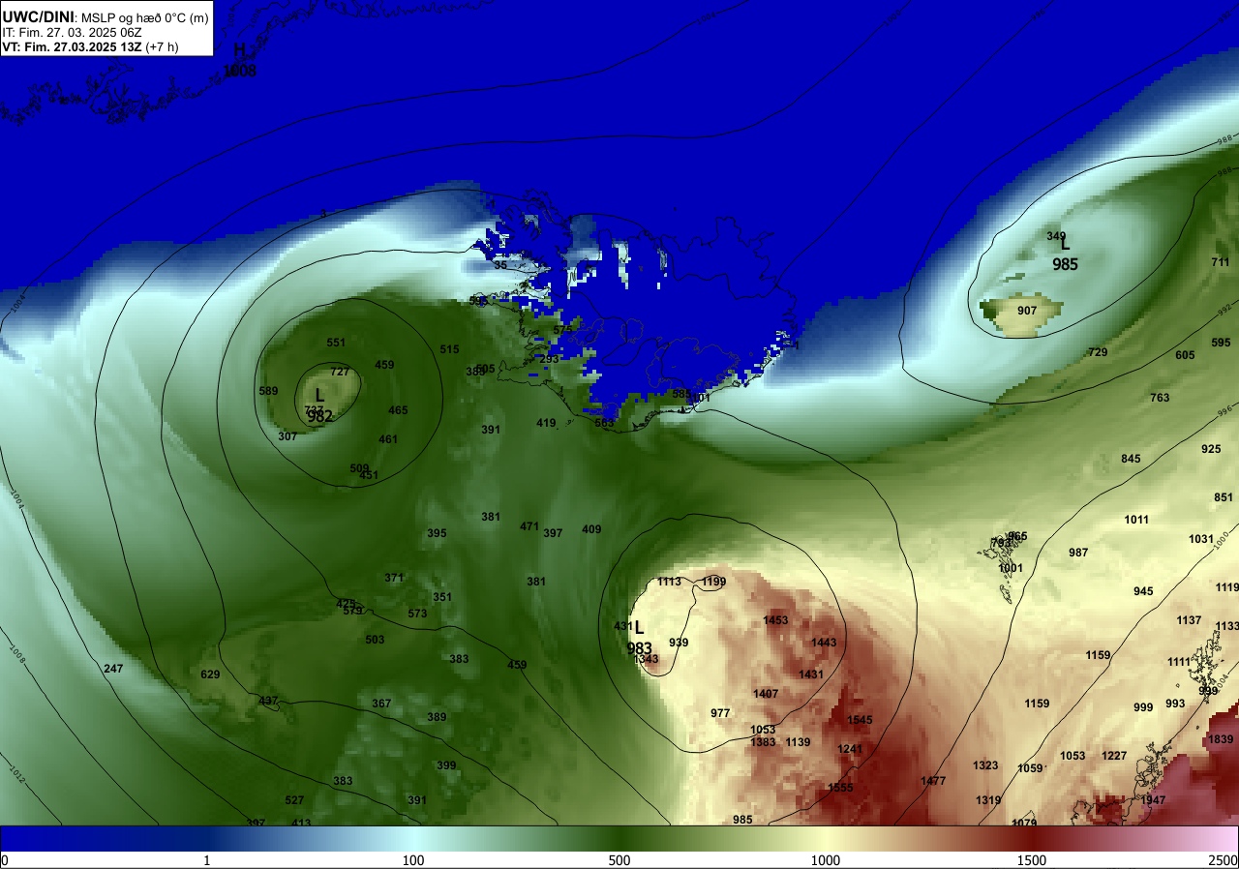The width and height of the screenshot is (1239, 869).
Task: Select the 1545 height value
Action: point(860,720)
